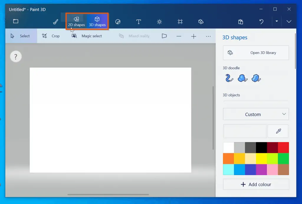
Task: Open the Canvas settings
Action: coord(180,22)
